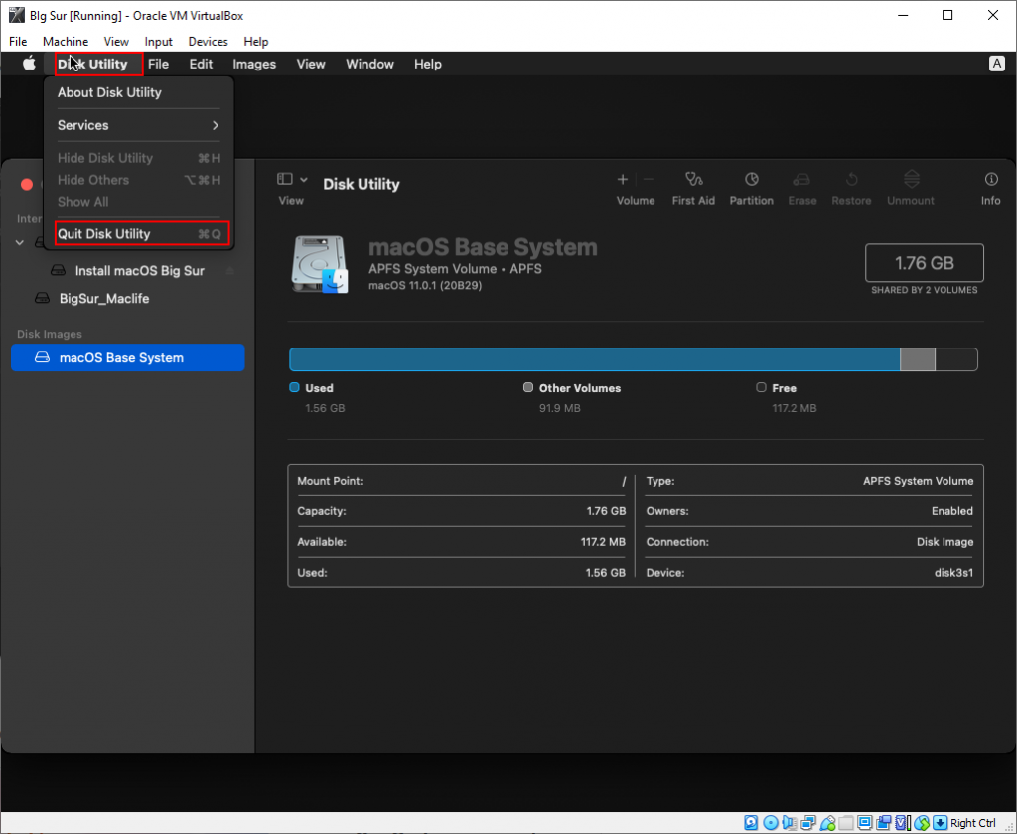Screen dimensions: 1017x834
Task: Select the Erase tool
Action: 801,187
